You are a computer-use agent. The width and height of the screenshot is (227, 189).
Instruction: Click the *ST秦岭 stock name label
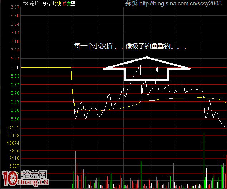click(31, 4)
